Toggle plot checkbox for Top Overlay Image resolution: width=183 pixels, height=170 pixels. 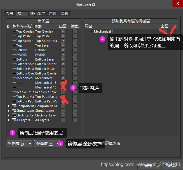(63, 31)
